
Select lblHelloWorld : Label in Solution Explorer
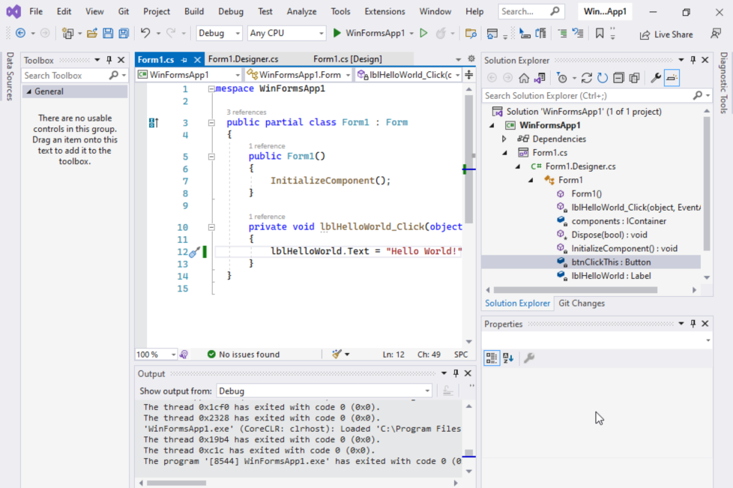[x=611, y=276]
